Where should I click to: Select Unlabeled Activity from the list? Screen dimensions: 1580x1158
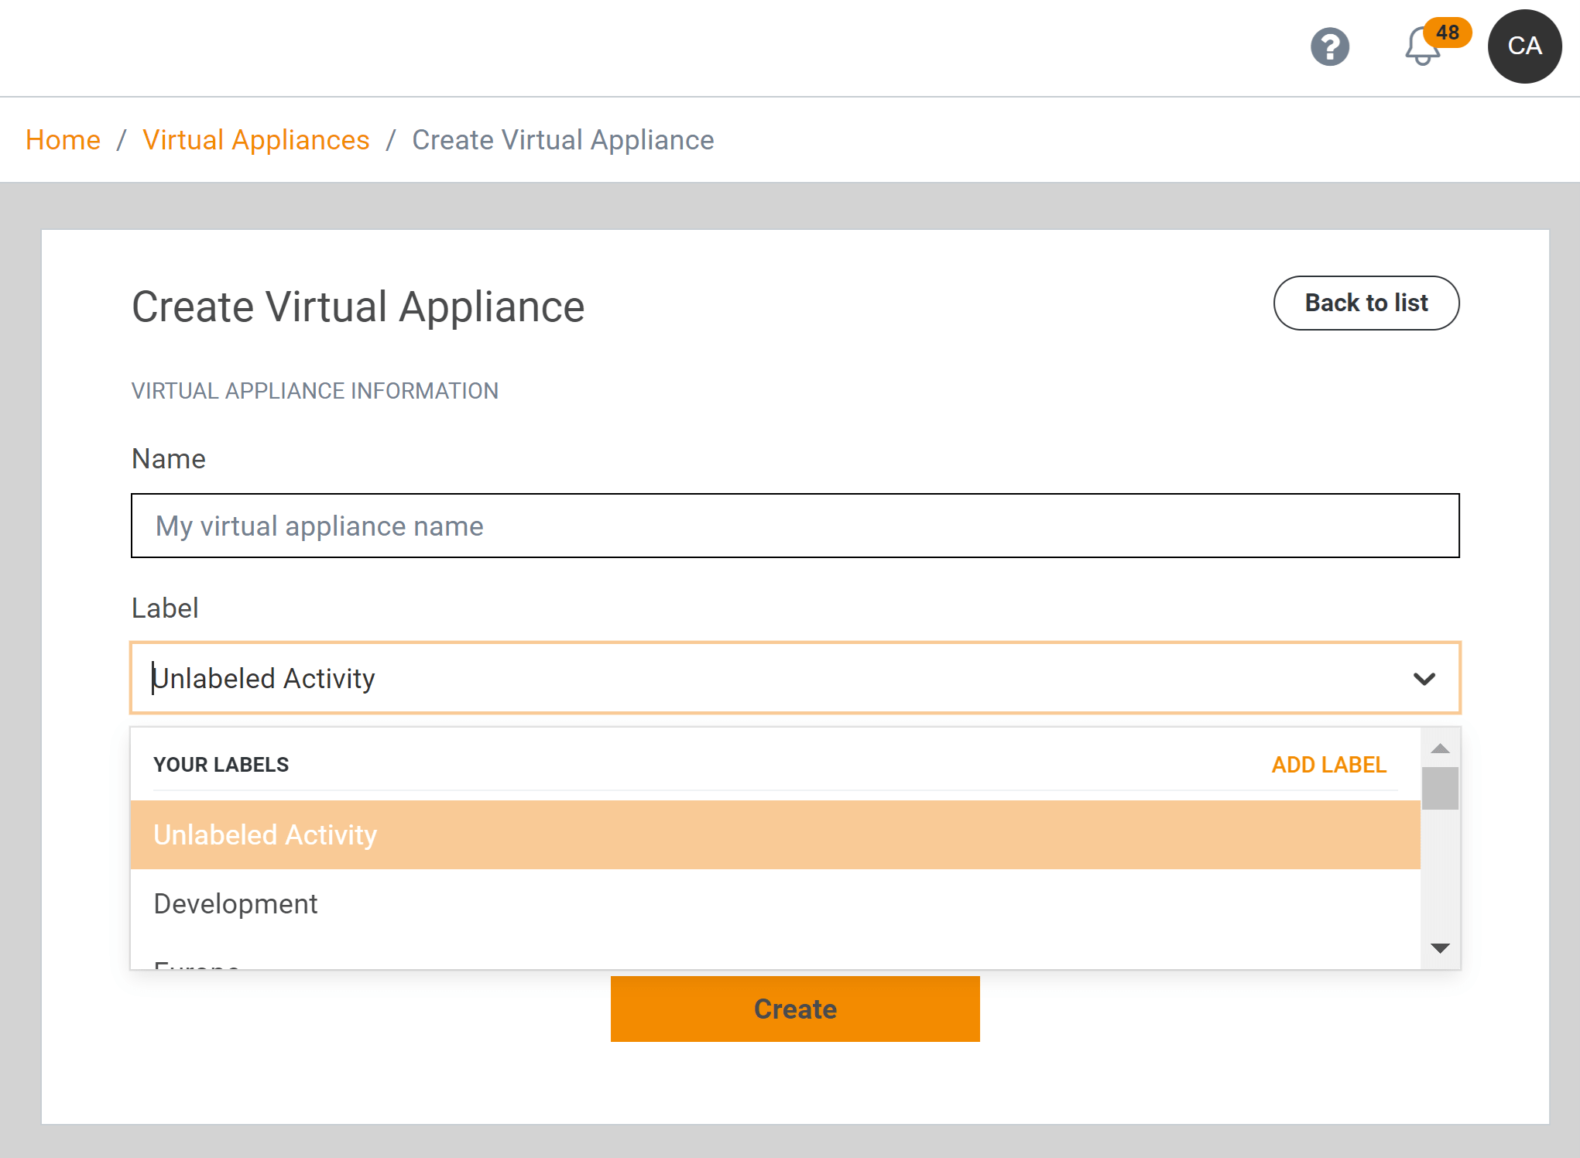pos(266,834)
